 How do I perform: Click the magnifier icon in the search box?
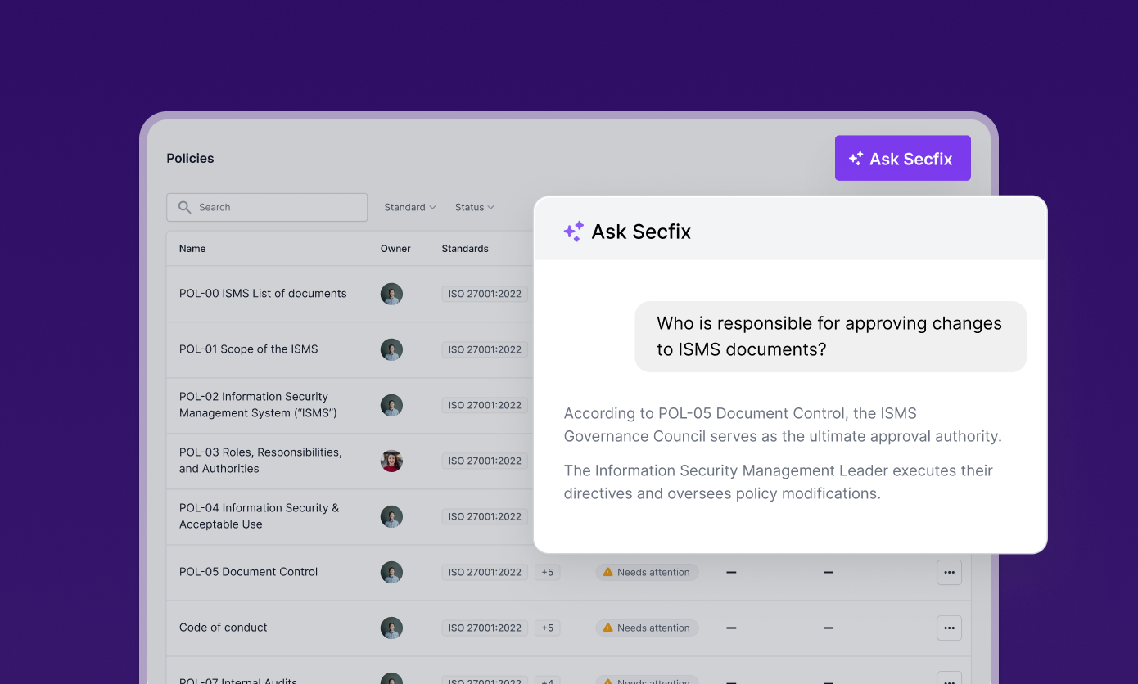[184, 207]
